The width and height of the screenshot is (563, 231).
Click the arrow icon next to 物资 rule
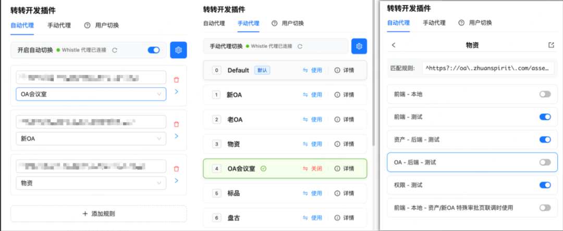(176, 181)
